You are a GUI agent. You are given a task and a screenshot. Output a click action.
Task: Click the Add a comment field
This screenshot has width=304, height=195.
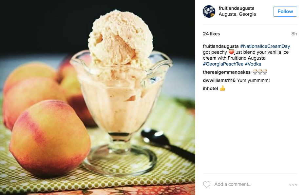250,184
